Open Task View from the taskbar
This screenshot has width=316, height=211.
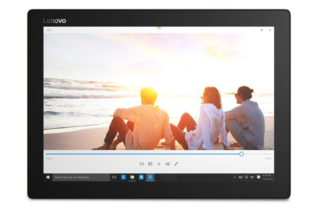pyautogui.click(x=114, y=177)
